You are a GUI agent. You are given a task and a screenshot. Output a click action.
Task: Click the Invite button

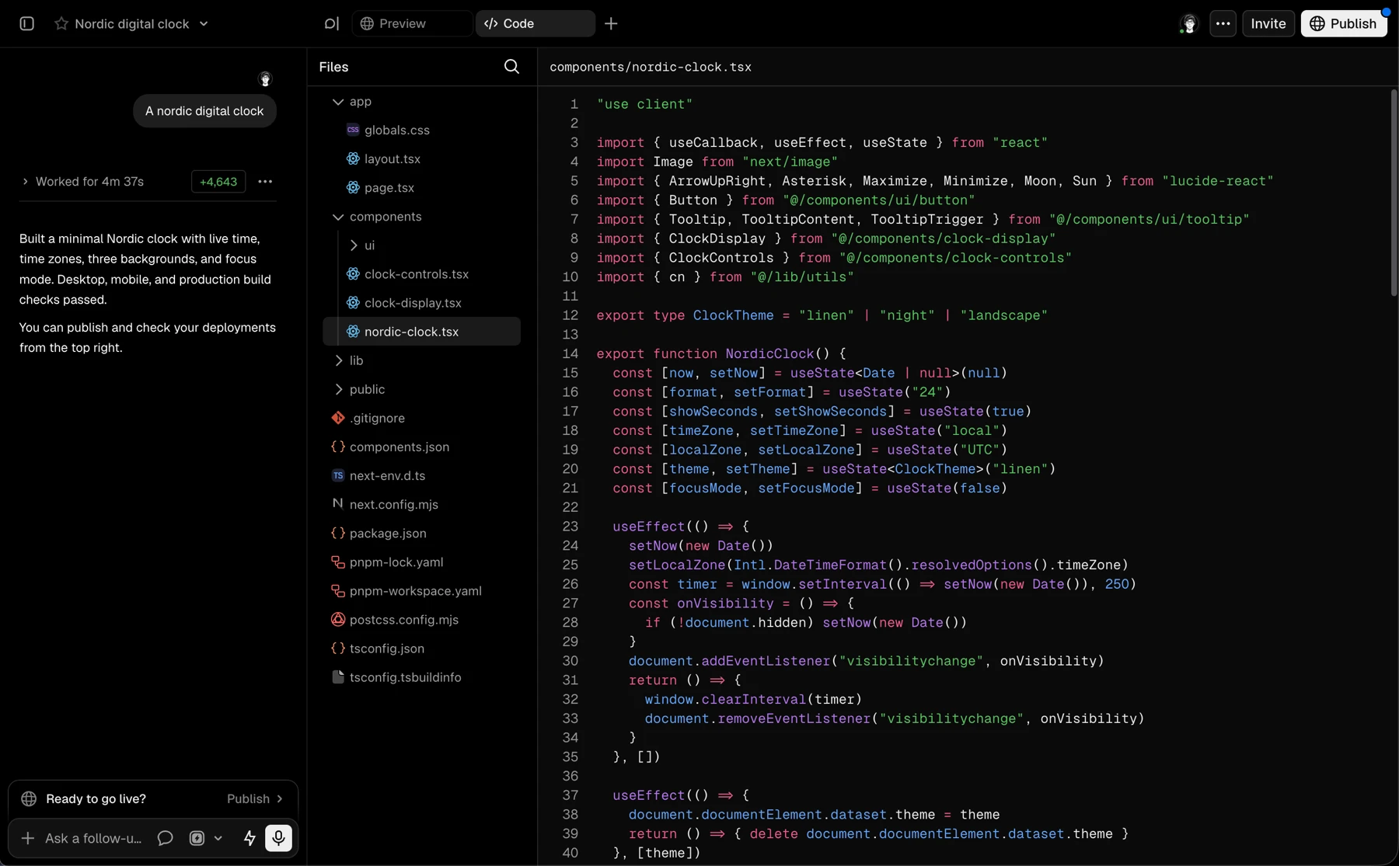(1268, 23)
